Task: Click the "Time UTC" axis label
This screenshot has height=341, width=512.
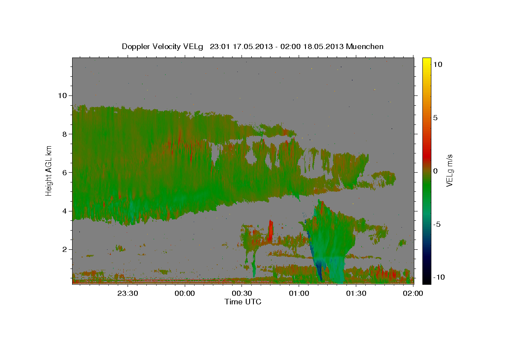Action: pyautogui.click(x=243, y=302)
